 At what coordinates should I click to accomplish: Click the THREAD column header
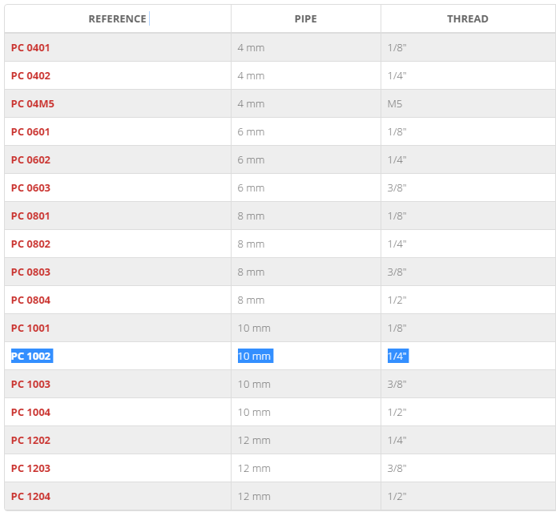[467, 18]
